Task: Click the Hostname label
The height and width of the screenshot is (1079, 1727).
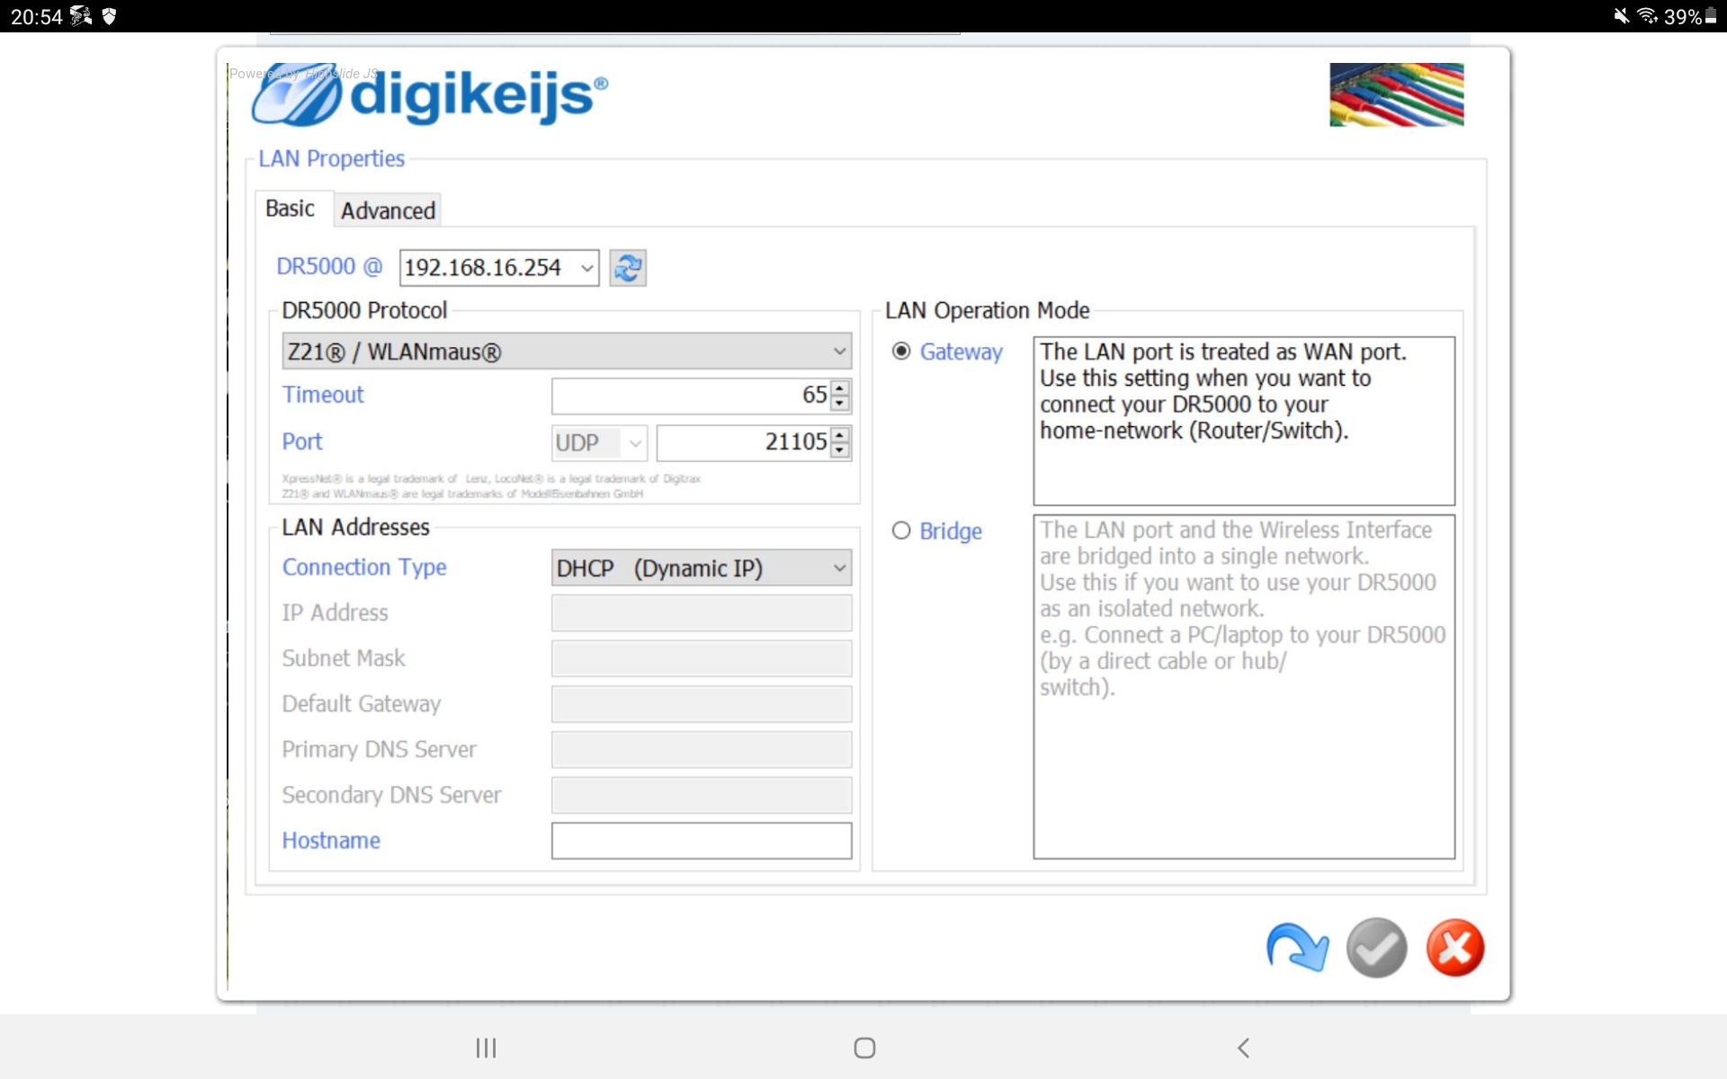Action: tap(331, 840)
